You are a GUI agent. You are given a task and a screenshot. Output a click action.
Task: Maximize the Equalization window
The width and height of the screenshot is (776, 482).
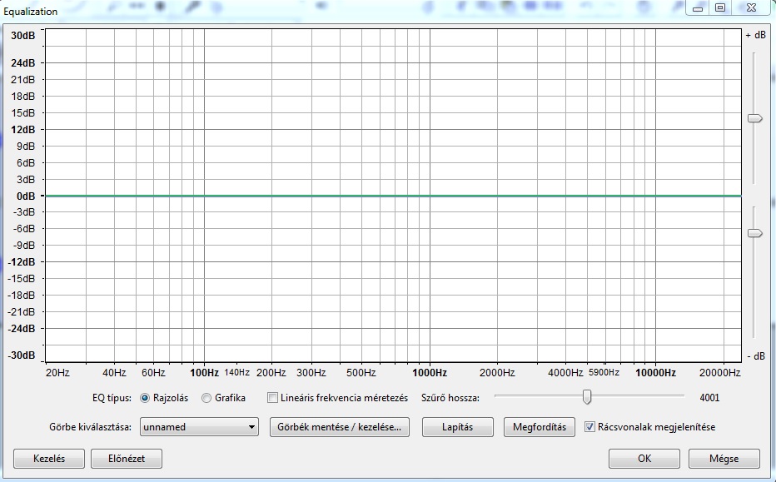coord(720,8)
